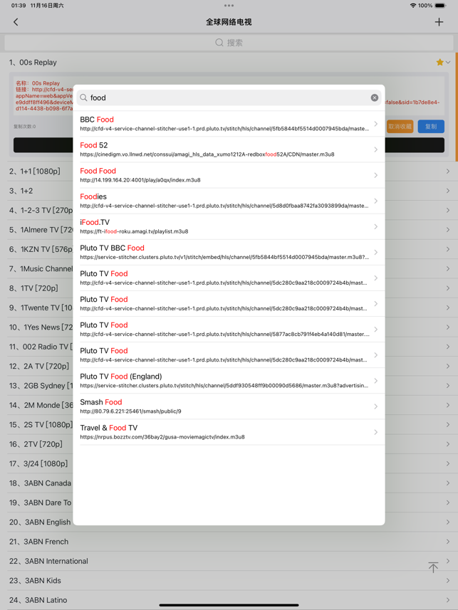Clear the food search text
Viewport: 458px width, 610px height.
pos(374,98)
